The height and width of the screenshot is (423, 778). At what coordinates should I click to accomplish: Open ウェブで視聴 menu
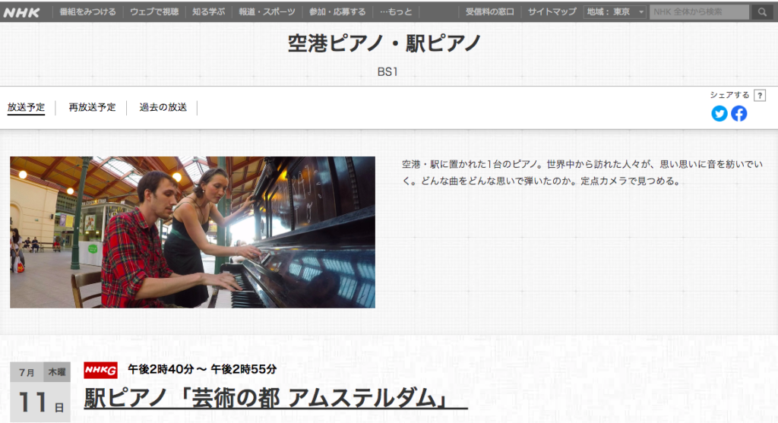[x=153, y=12]
